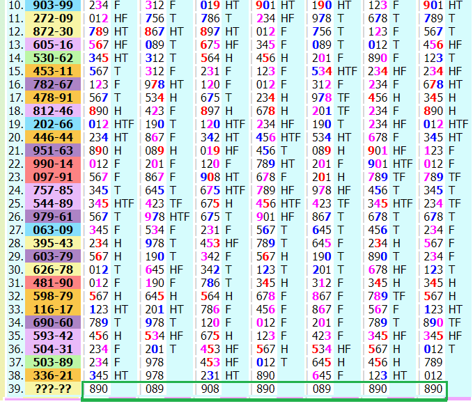Select the 872-30 result cell

click(x=53, y=31)
